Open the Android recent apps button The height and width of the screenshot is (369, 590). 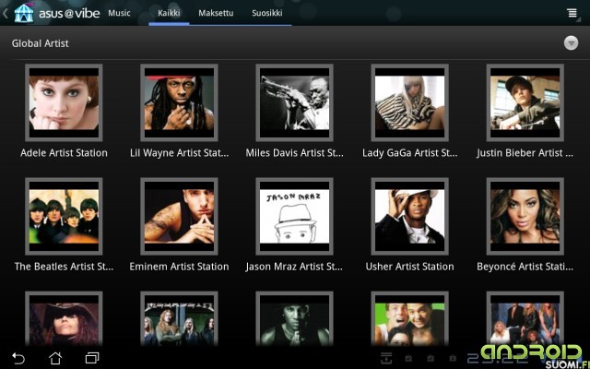pos(92,358)
